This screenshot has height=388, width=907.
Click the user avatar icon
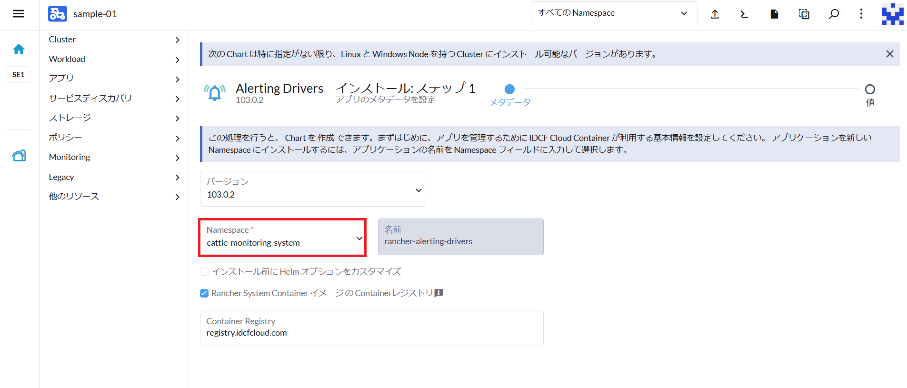(892, 14)
